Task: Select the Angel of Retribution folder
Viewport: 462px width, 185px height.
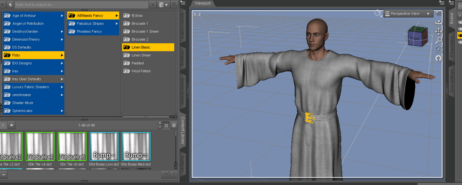Action: [33, 23]
